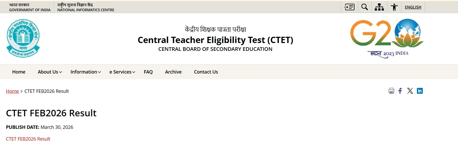This screenshot has width=458, height=151.
Task: Click the Home breadcrumb link
Action: pyautogui.click(x=12, y=91)
